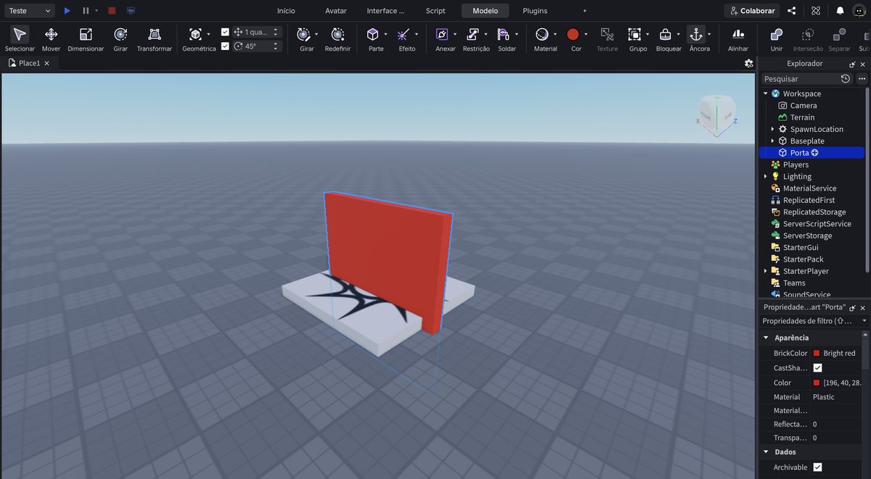
Task: Click the Color property red swatch
Action: coord(817,383)
